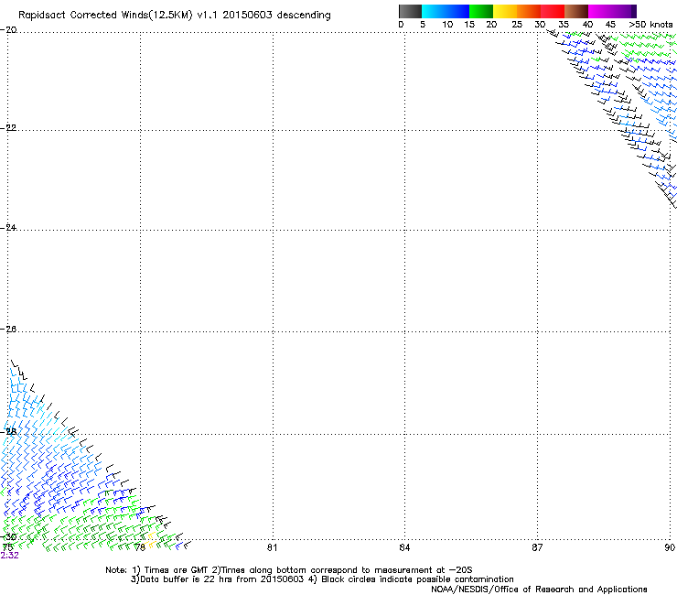This screenshot has width=677, height=595.
Task: Click the Rapidscat Corrected Winds title text
Action: click(x=175, y=15)
